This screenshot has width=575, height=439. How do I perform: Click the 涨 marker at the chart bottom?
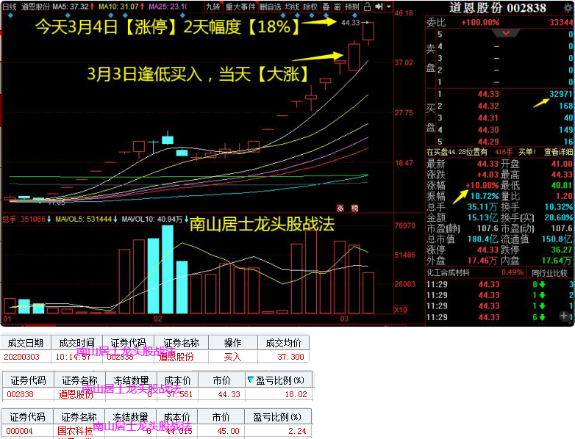coord(340,208)
